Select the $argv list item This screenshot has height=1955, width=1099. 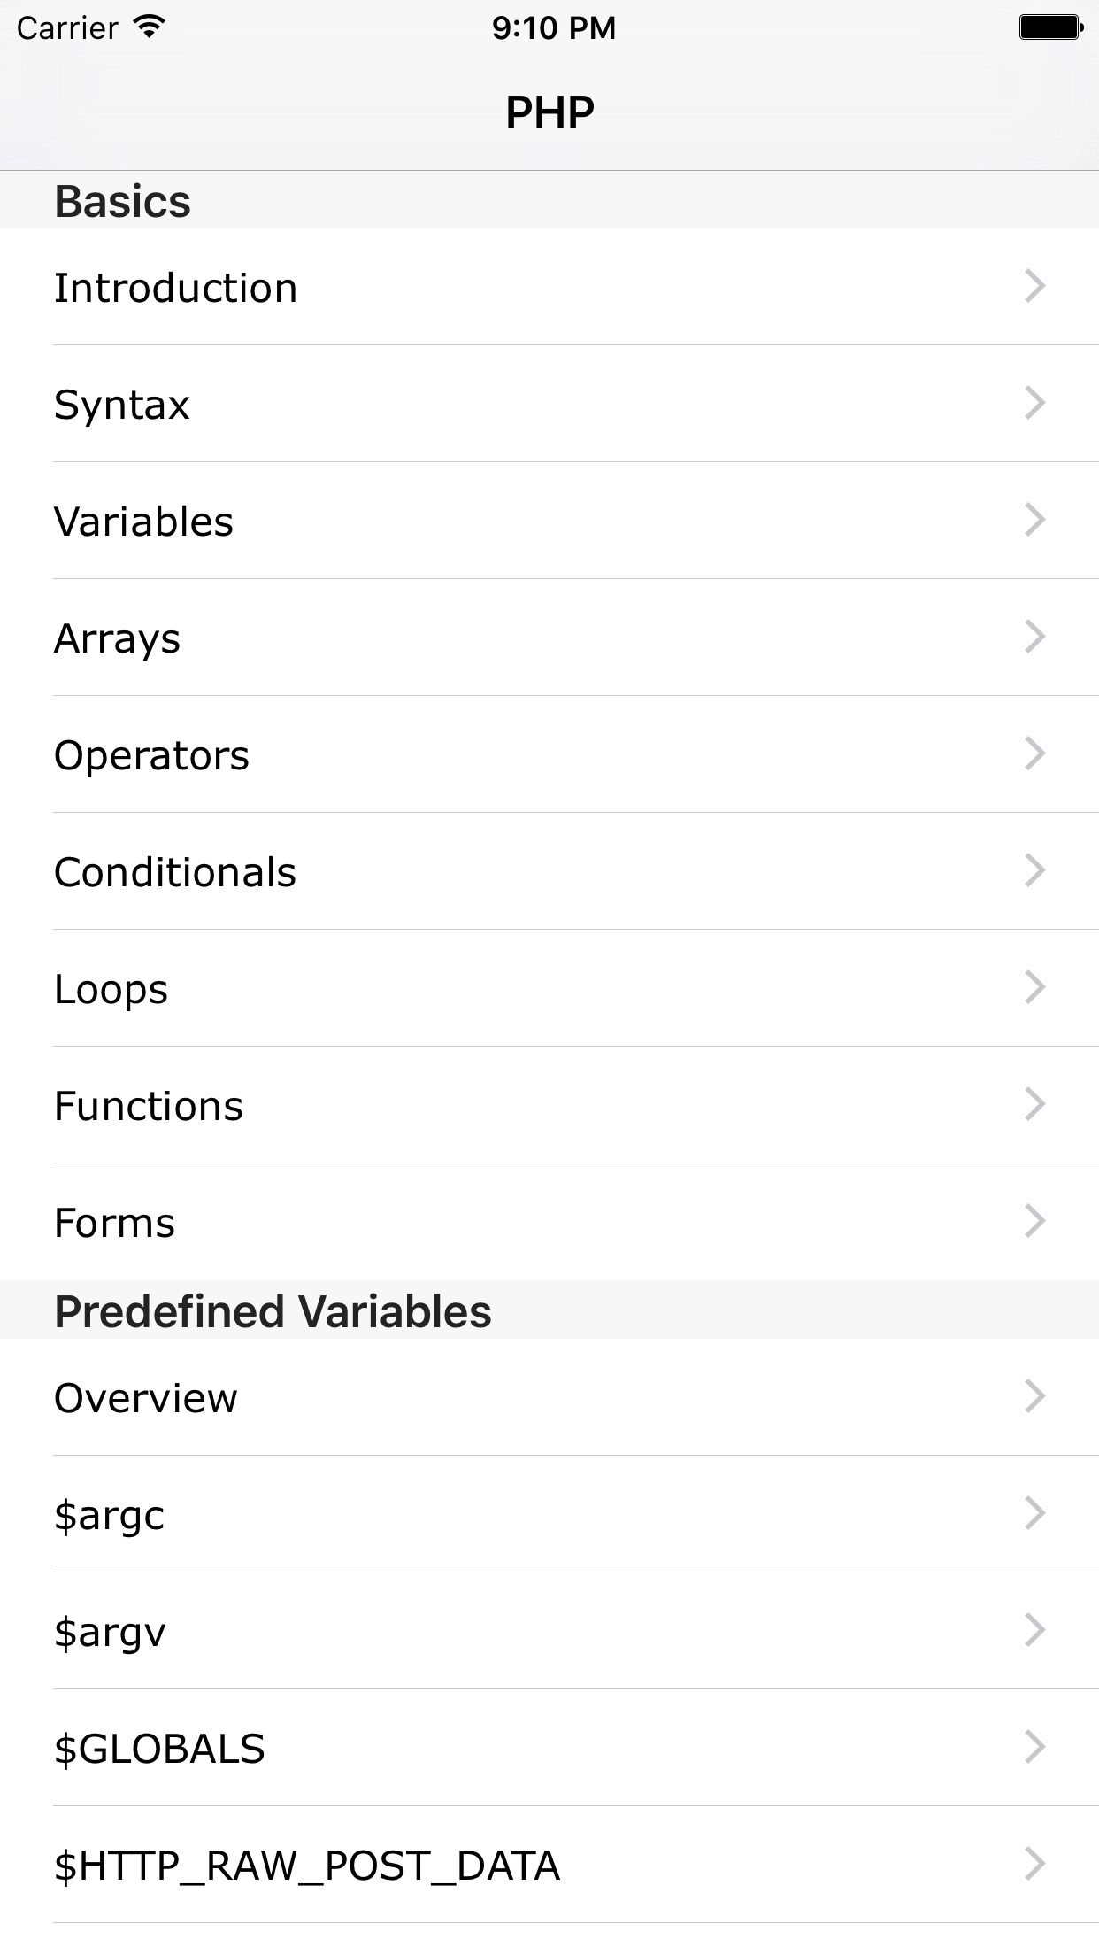110,1632
